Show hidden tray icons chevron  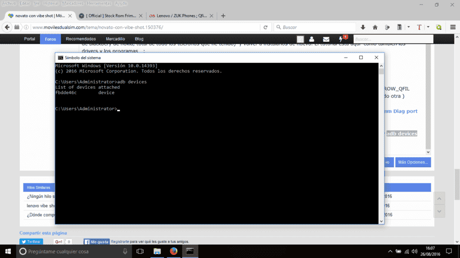(390, 251)
